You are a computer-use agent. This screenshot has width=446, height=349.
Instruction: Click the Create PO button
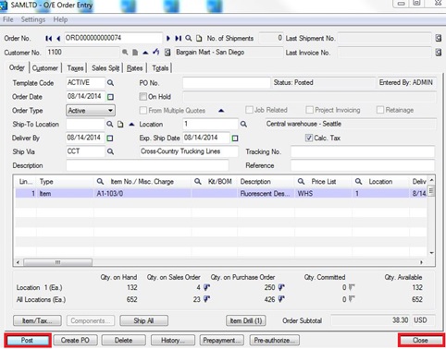[x=75, y=341]
